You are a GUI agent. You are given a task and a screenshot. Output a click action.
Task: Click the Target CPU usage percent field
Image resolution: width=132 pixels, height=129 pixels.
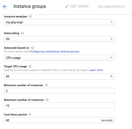point(59,76)
